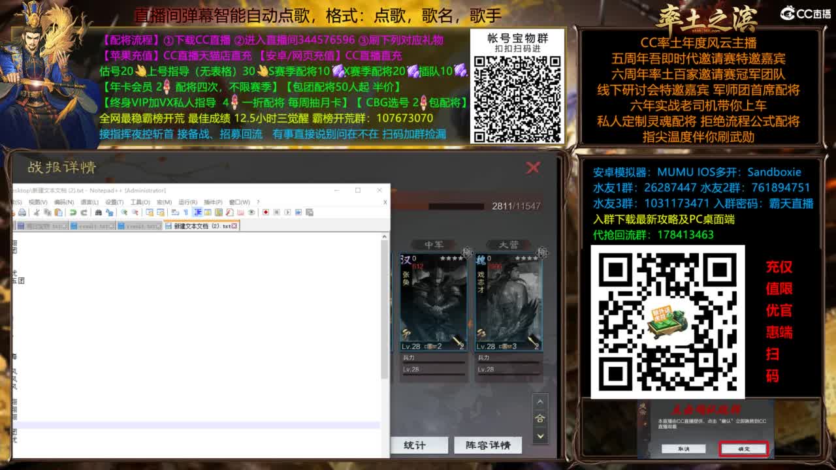The height and width of the screenshot is (470, 836).
Task: Open Find with the binoculars icon
Action: pyautogui.click(x=98, y=212)
